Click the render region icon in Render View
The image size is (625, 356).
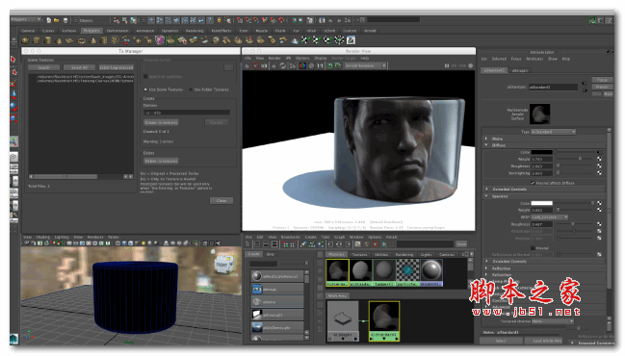(x=256, y=65)
